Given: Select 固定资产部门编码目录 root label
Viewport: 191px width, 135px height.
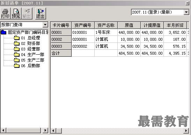Looking at the screenshot, I should pos(28,32).
